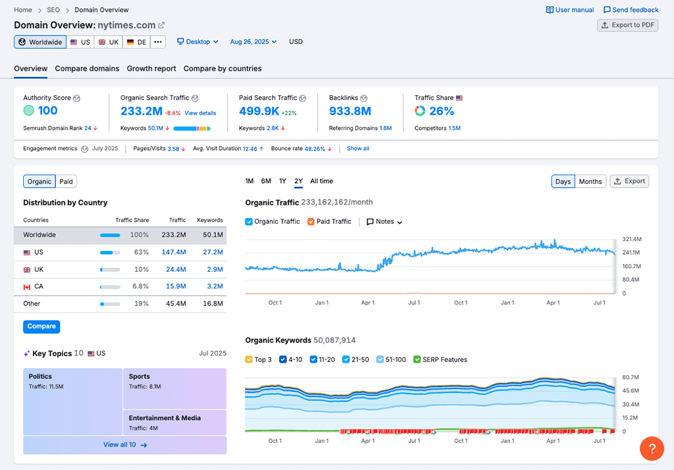
Task: Click the Traffic Share donut chart icon
Action: [x=419, y=111]
